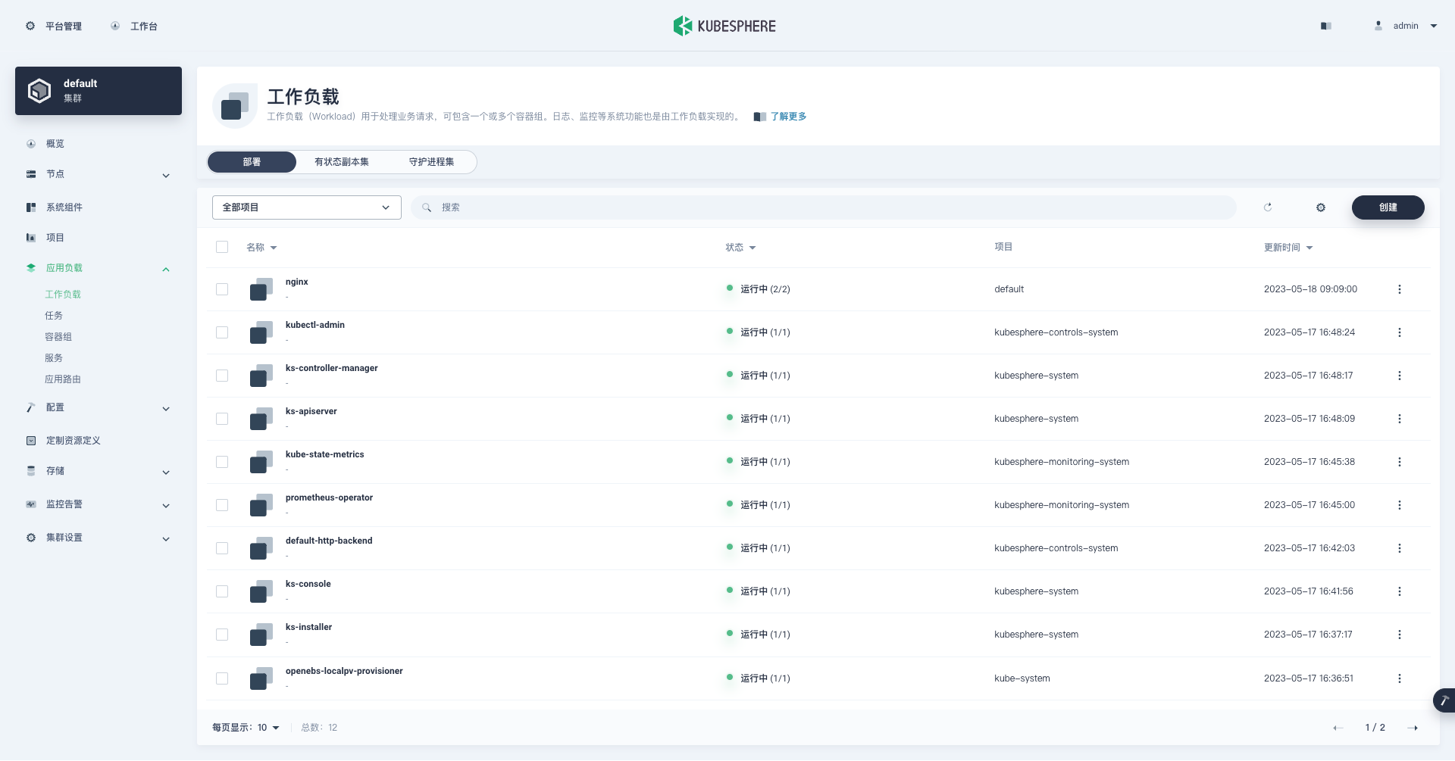Click the ks-console deployment icon

[x=261, y=591]
